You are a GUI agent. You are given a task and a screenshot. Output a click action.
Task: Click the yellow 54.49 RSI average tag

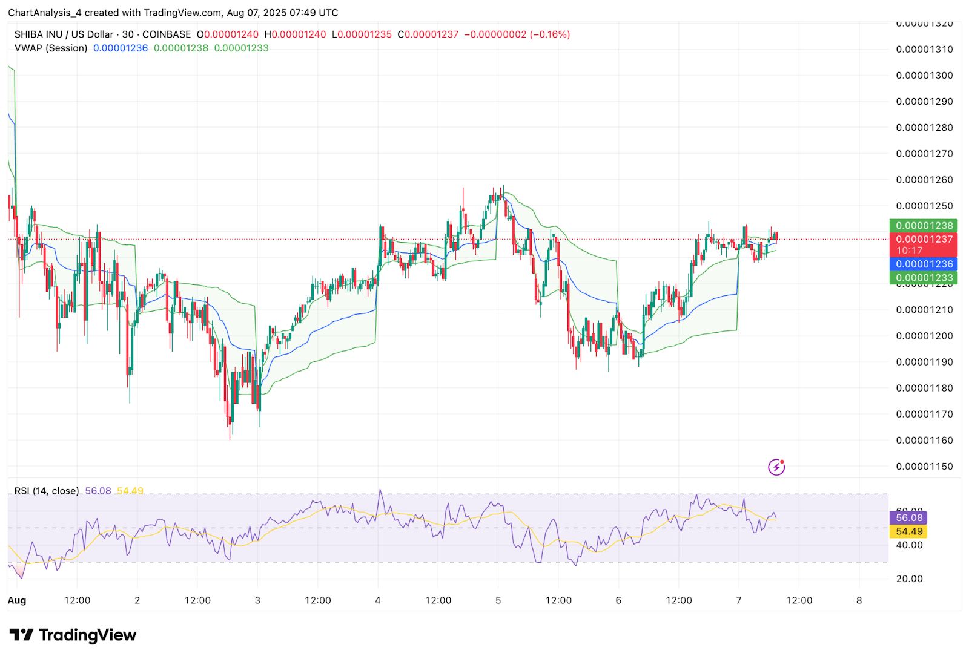coord(908,531)
